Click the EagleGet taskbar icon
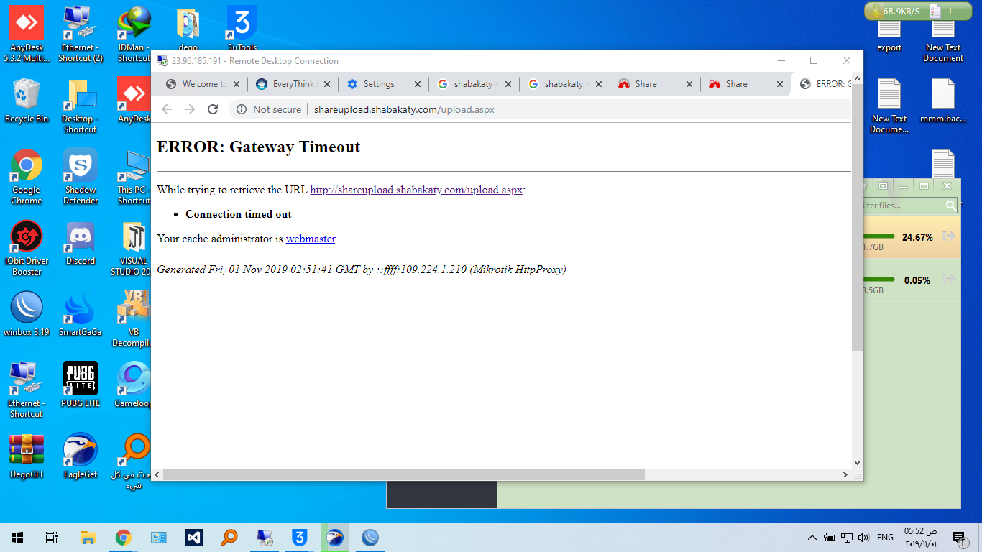982x552 pixels. click(x=335, y=538)
